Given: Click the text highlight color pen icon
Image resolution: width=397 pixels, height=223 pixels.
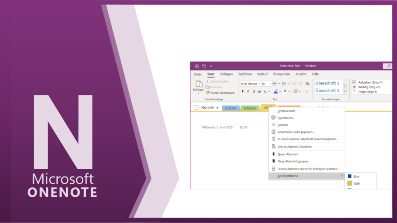Looking at the screenshot, I should [276, 91].
